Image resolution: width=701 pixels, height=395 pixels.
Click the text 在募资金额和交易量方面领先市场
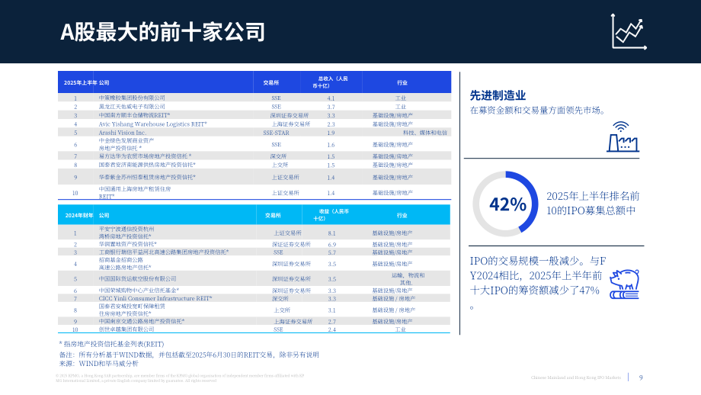click(x=537, y=110)
